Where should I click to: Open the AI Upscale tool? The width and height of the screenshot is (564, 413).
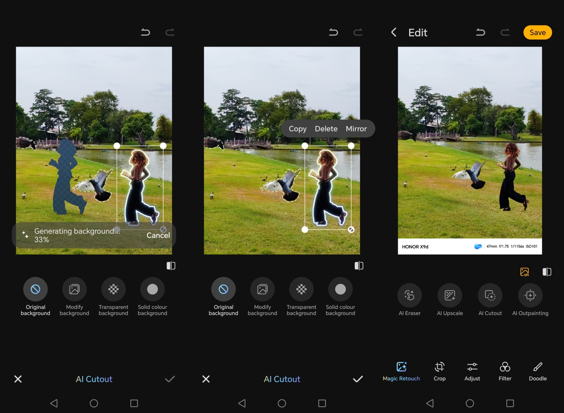pos(450,295)
